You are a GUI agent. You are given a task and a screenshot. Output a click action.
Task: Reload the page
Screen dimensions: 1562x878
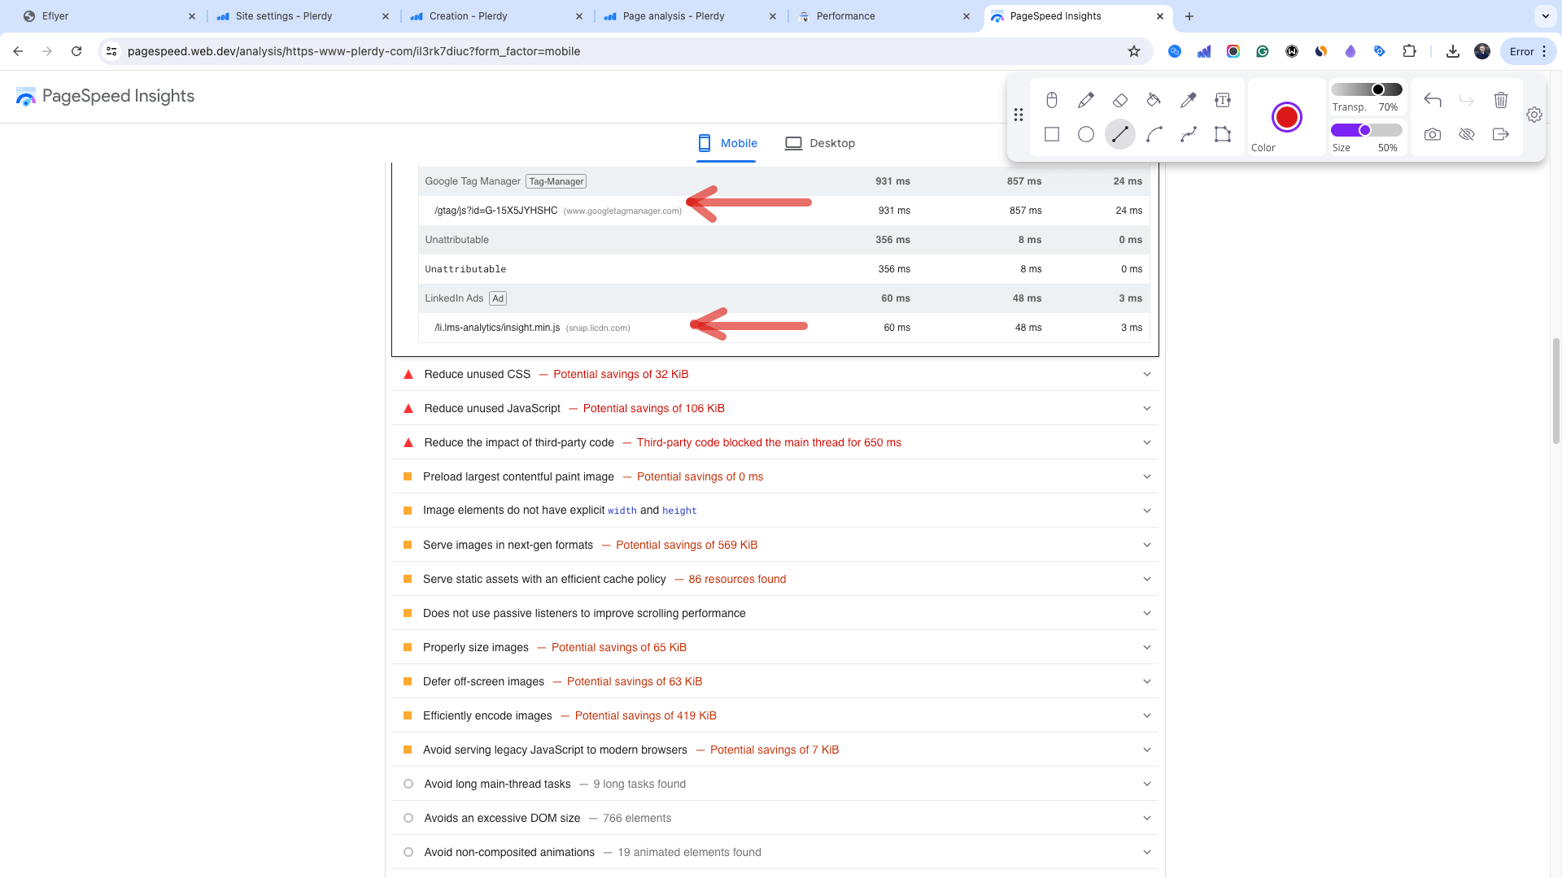(x=76, y=51)
